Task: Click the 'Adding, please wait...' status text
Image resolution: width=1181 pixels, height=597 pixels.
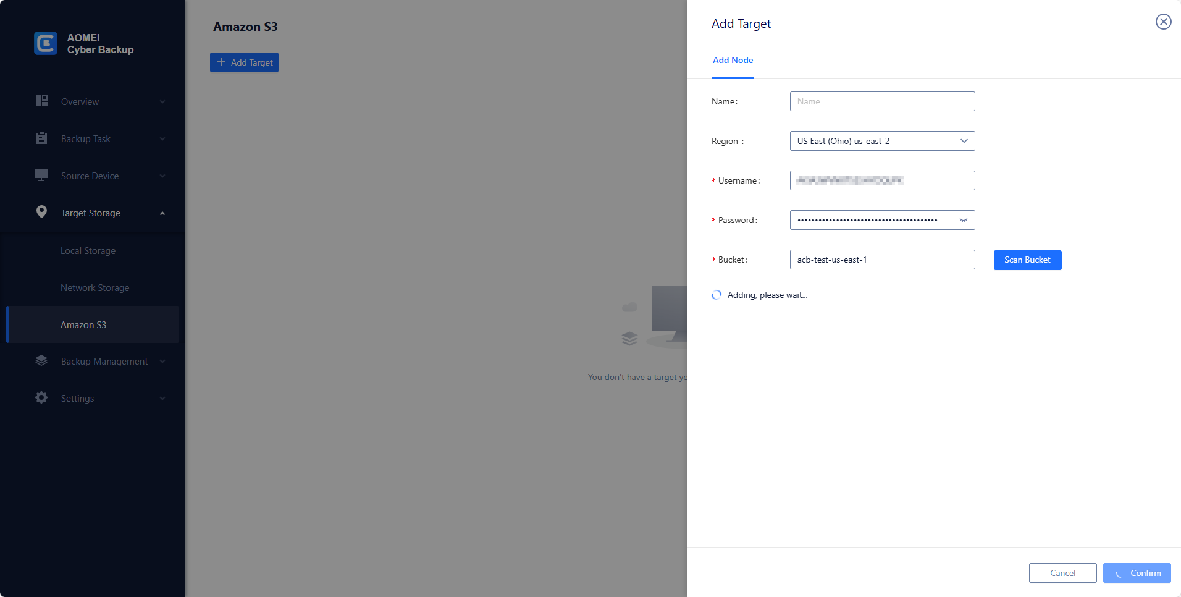Action: point(767,295)
